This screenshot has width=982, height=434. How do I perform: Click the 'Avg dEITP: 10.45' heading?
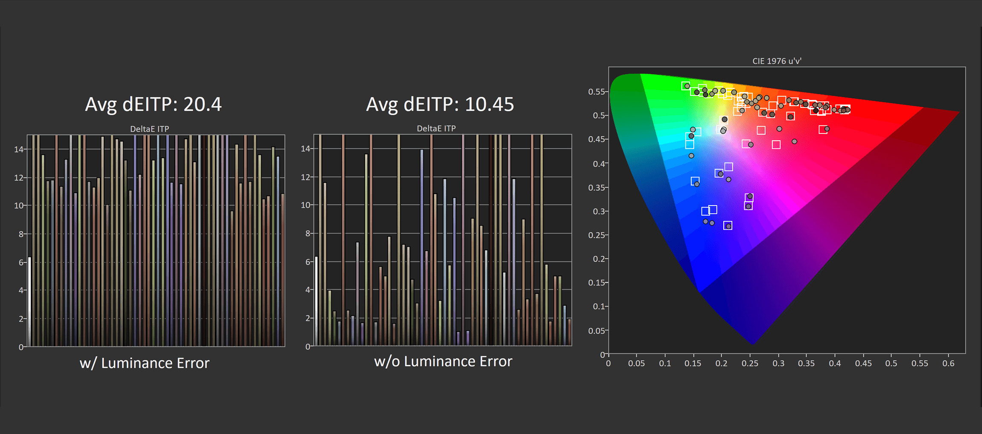click(440, 104)
